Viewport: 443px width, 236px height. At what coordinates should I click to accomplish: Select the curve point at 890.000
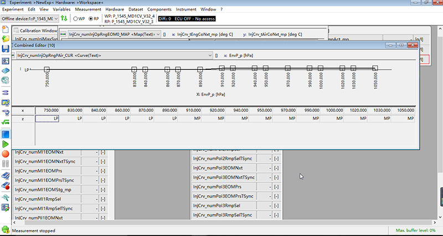coord(200,69)
